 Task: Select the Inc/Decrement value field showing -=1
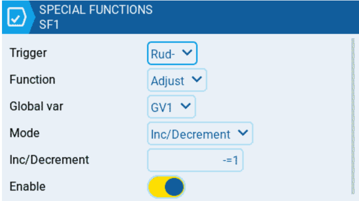(195, 160)
